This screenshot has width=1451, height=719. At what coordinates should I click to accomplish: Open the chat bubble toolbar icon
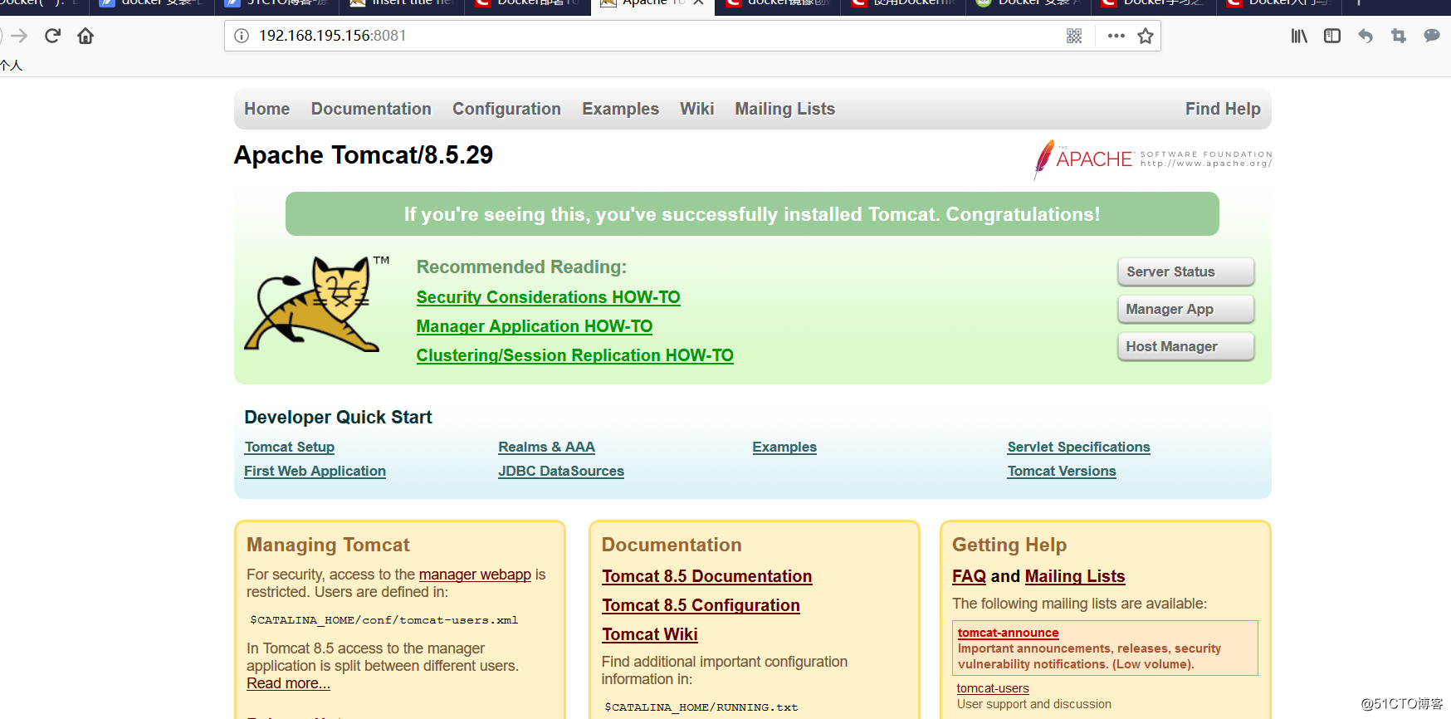1432,36
